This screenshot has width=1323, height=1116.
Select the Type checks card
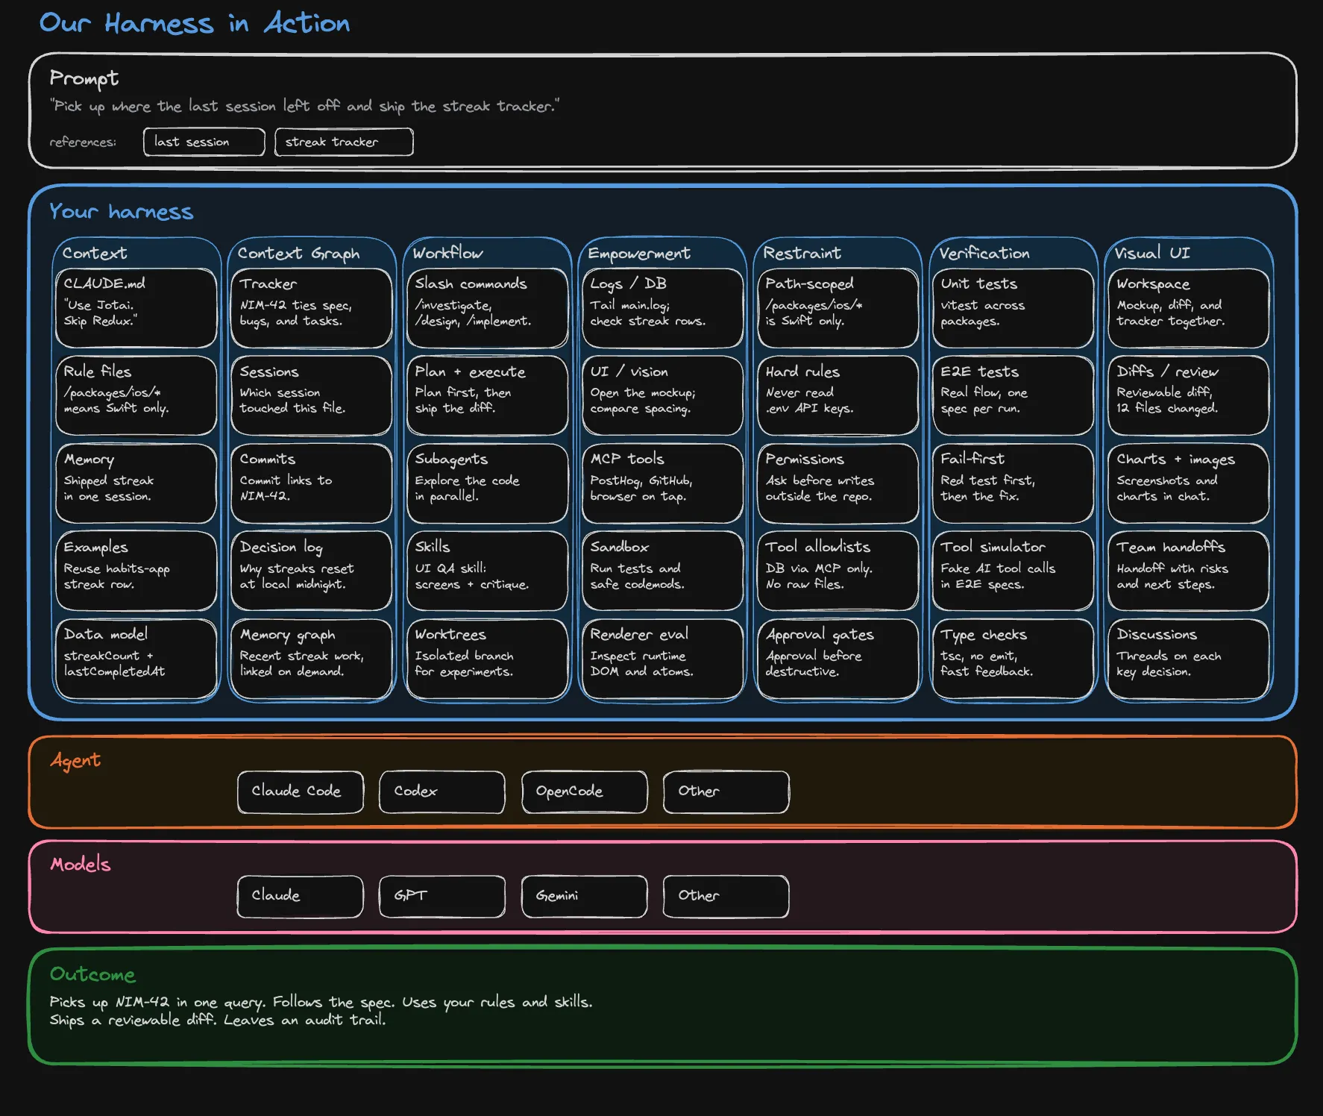tap(1013, 659)
